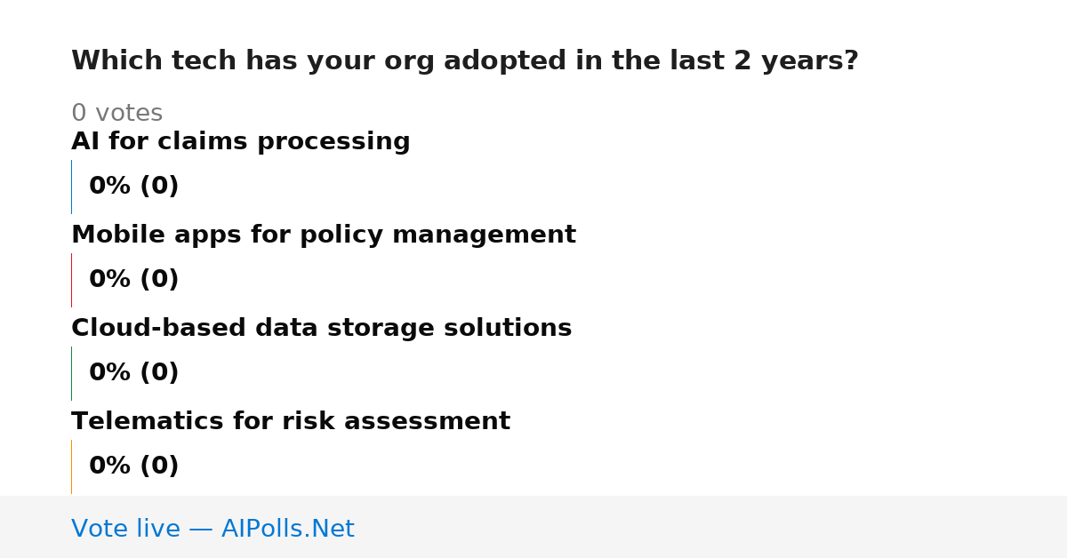Click the 0% (0) result for Cloud-based storage
1067x558 pixels.
tap(134, 373)
